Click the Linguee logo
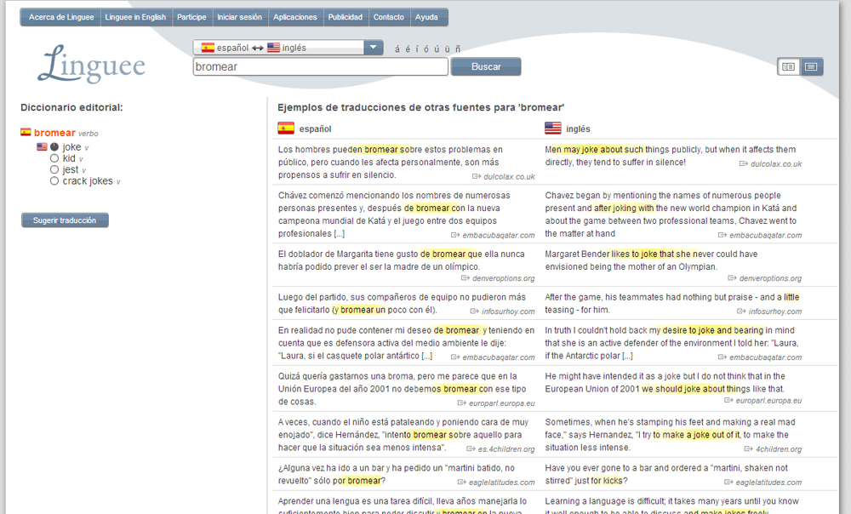Viewport: 851px width, 514px height. 91,65
